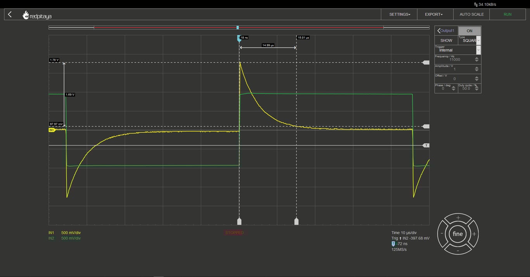Toggle Output1 ON button

pyautogui.click(x=469, y=31)
